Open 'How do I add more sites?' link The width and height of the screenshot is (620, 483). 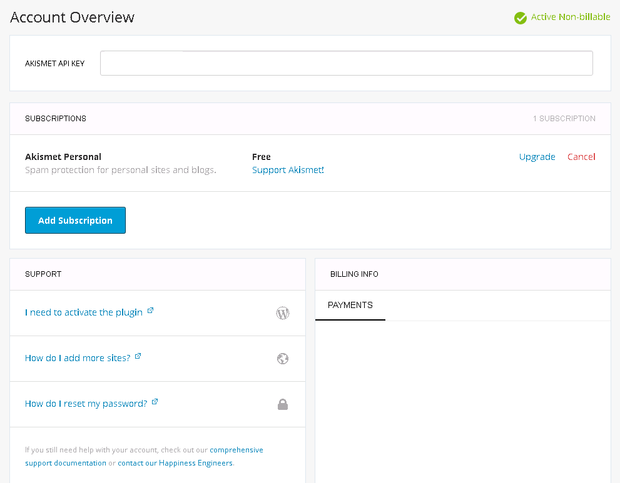click(78, 358)
